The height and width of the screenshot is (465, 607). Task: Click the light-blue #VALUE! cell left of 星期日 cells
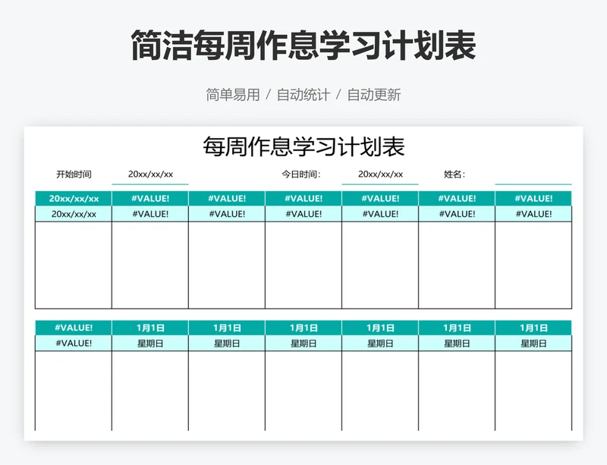(74, 343)
